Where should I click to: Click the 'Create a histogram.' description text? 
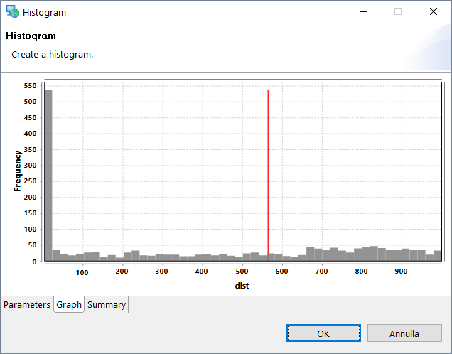pos(52,54)
